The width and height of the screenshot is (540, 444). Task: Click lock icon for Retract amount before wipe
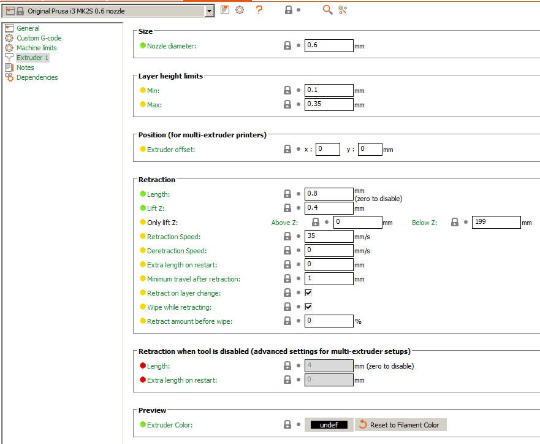[287, 321]
